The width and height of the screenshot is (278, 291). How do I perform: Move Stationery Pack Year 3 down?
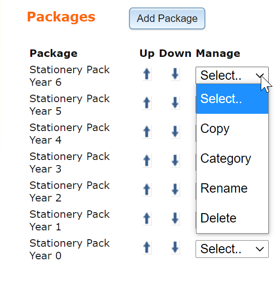[x=175, y=161]
